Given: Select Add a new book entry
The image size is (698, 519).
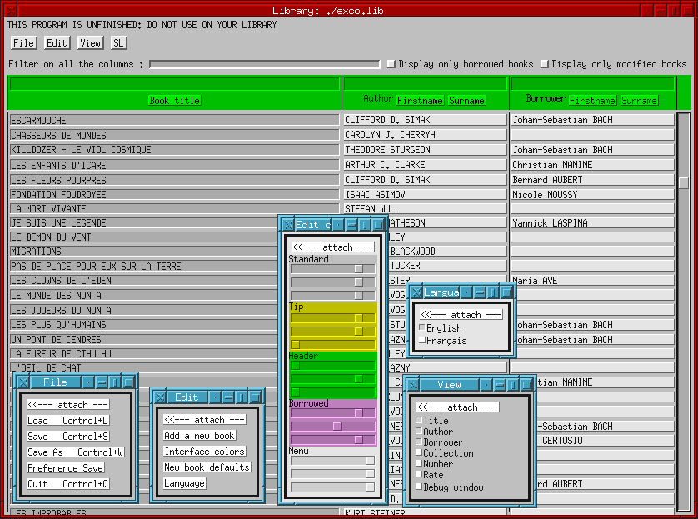Looking at the screenshot, I should 199,436.
